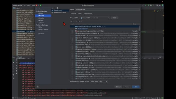Open SDKs under Platform Settings
Screen dimensions: 176x99
click(x=40, y=27)
